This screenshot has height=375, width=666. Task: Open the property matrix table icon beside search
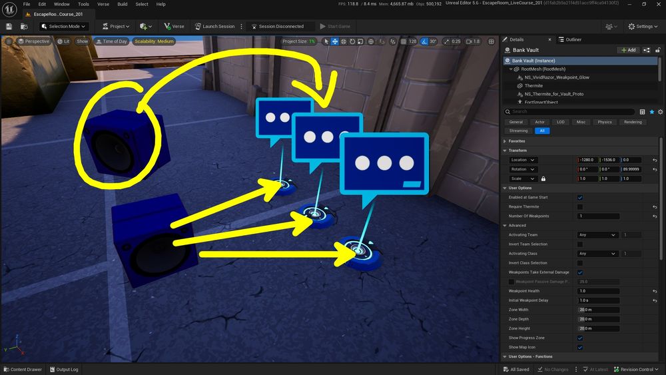(642, 112)
